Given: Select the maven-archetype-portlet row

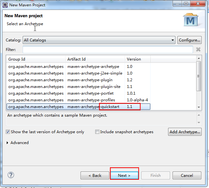Looking at the screenshot, I should point(78,93).
